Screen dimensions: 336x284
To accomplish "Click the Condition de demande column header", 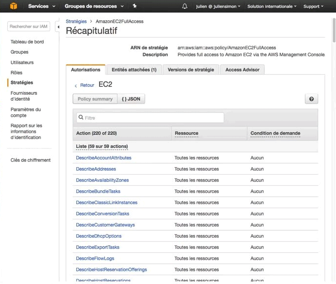I will 275,133.
